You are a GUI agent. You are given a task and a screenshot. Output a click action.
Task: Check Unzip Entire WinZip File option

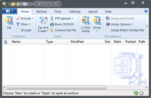pyautogui.click(x=107, y=30)
